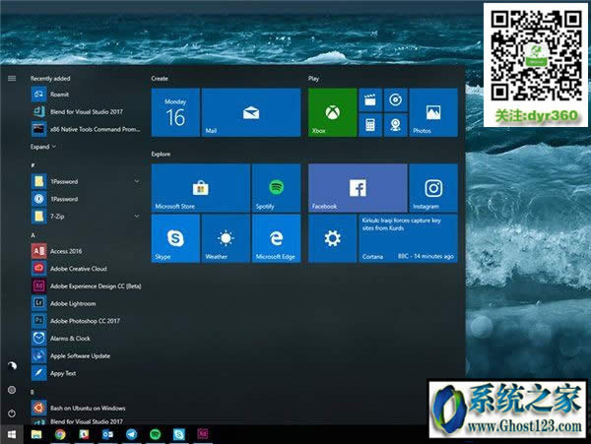The image size is (591, 444).
Task: Open the Weather tile
Action: click(226, 239)
